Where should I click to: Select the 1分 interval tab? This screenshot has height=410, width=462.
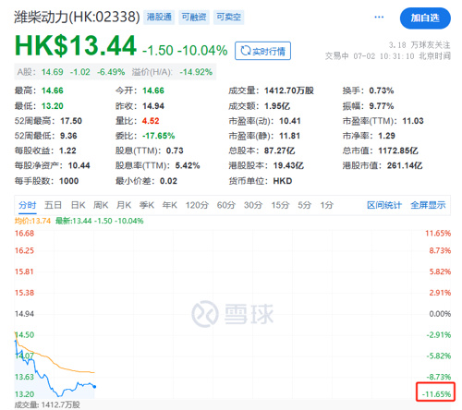point(326,205)
